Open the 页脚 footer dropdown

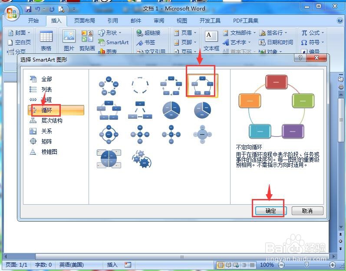click(x=185, y=42)
